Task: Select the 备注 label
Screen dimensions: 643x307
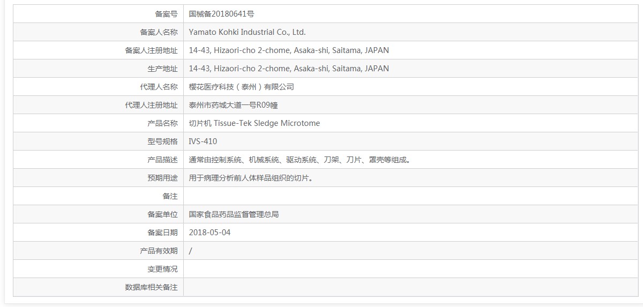Action: click(170, 196)
